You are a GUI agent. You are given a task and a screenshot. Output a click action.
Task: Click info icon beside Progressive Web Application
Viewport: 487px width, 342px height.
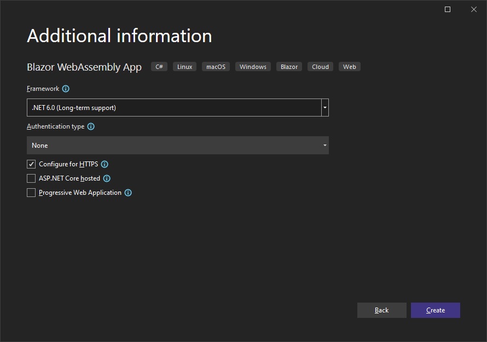[x=128, y=193]
